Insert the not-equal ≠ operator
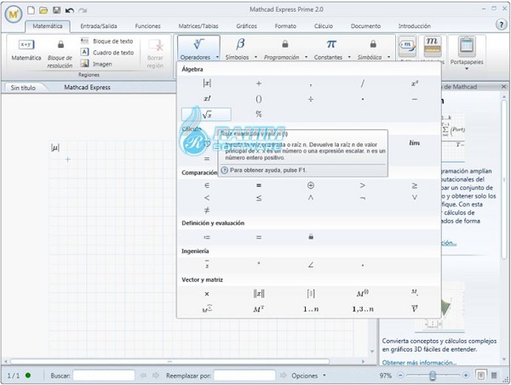The width and height of the screenshot is (511, 385). pyautogui.click(x=207, y=210)
